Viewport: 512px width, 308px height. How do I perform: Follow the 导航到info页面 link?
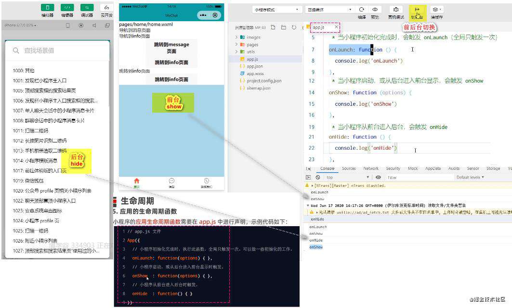point(134,36)
